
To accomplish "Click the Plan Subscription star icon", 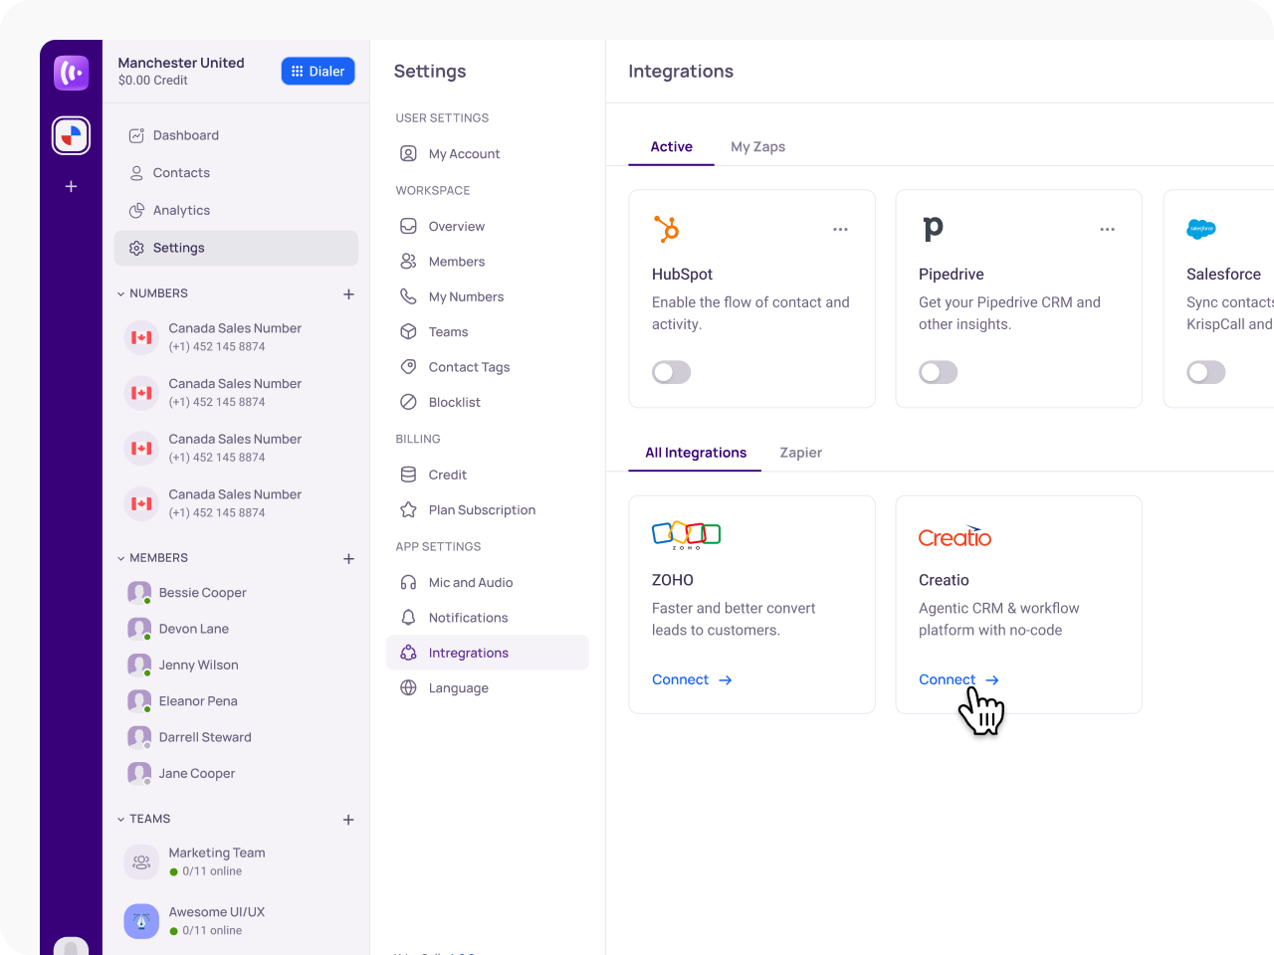I will tap(408, 510).
